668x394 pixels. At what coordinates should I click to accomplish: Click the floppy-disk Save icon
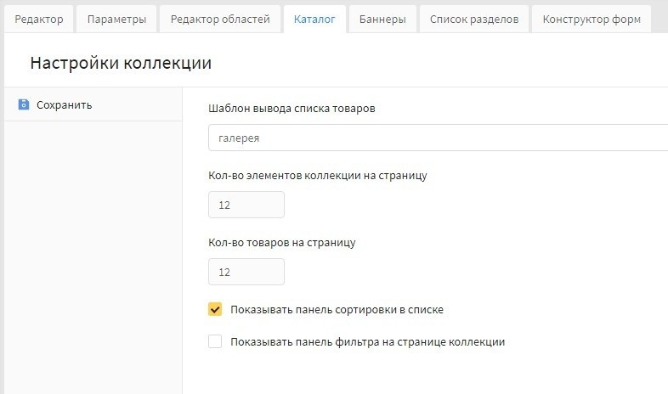pos(24,105)
